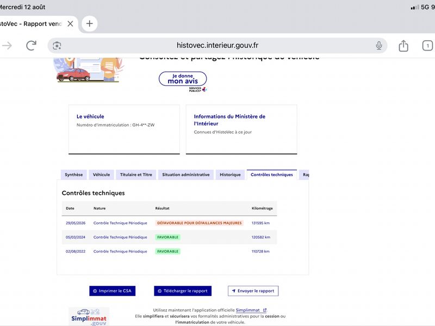Click the Défavorable pour défaillances majeures badge
Image resolution: width=435 pixels, height=326 pixels.
[199, 223]
